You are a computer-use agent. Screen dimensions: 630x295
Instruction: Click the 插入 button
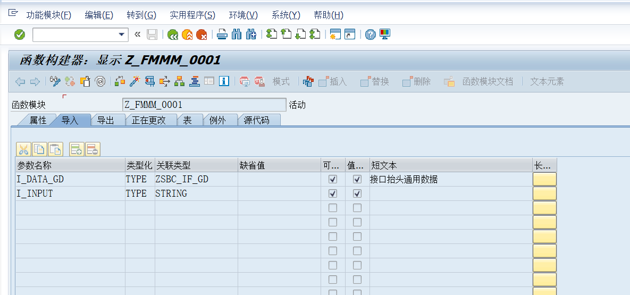333,81
